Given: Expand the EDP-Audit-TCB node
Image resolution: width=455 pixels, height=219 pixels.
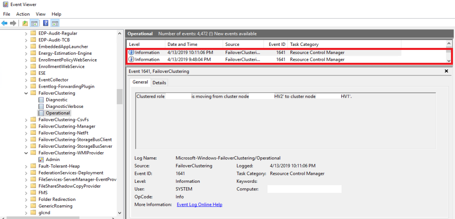Looking at the screenshot, I should [x=26, y=40].
